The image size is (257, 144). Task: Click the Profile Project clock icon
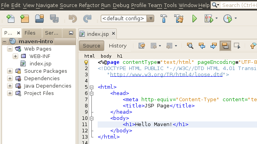tap(228, 18)
